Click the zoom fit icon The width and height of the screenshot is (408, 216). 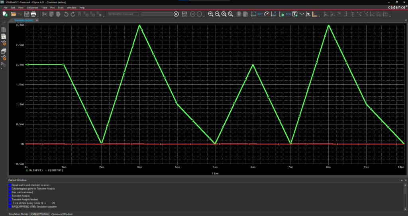[x=231, y=14]
